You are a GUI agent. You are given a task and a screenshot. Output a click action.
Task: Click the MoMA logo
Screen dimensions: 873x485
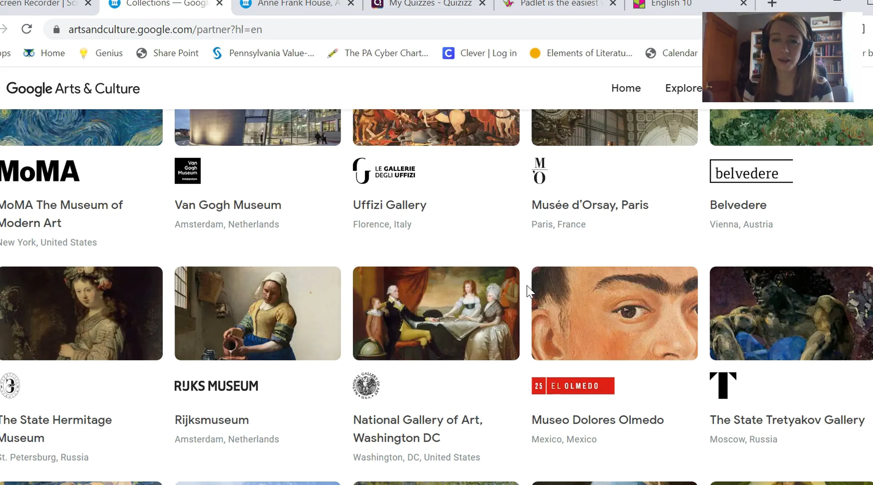pyautogui.click(x=39, y=171)
